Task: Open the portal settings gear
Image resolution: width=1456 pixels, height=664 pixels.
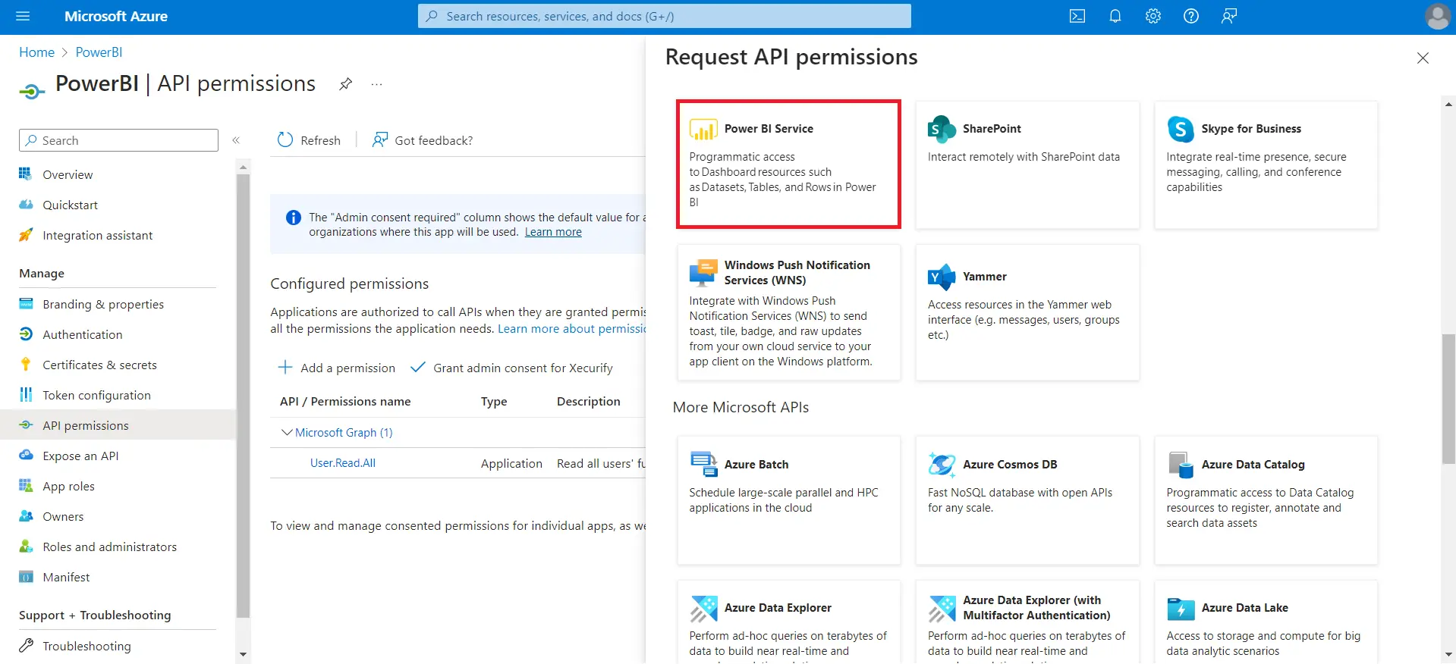Action: click(1153, 16)
